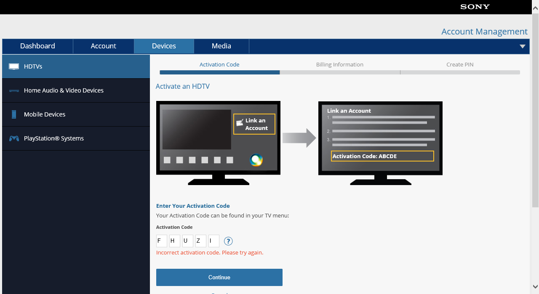Click the Sony logo in header
Viewport: 539px width, 294px height.
point(475,7)
